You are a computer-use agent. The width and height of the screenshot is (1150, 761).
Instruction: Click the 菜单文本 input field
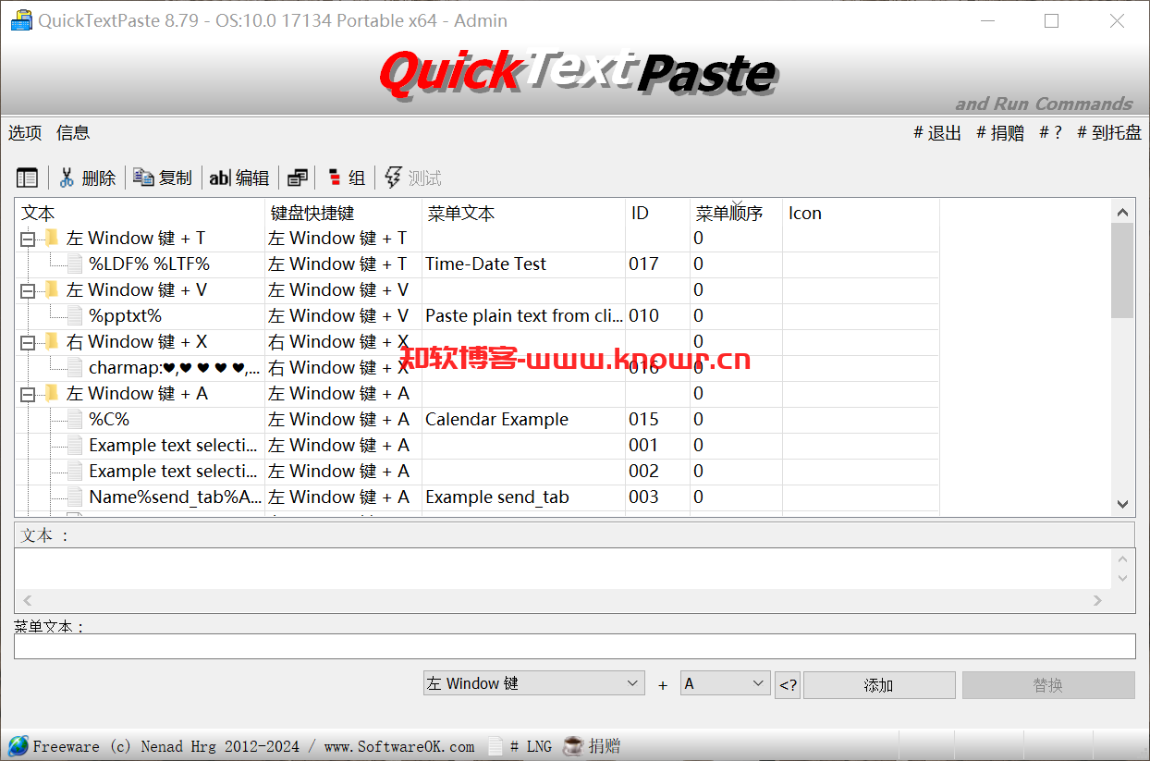click(x=574, y=645)
